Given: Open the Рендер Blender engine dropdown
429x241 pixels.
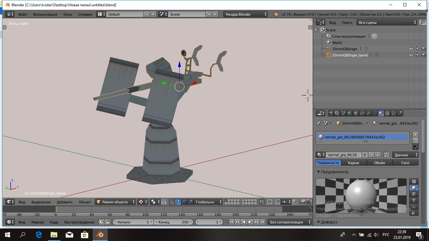Looking at the screenshot, I should (x=245, y=14).
